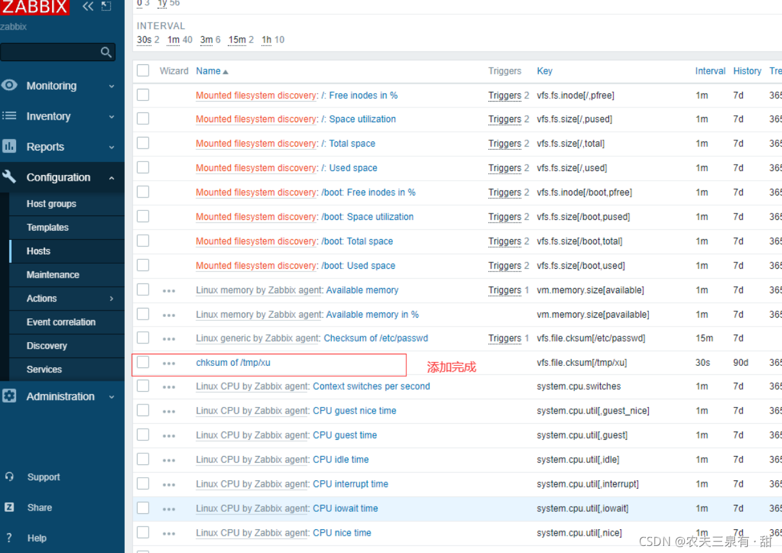Sort by Name column arrow
The width and height of the screenshot is (782, 553).
(225, 71)
